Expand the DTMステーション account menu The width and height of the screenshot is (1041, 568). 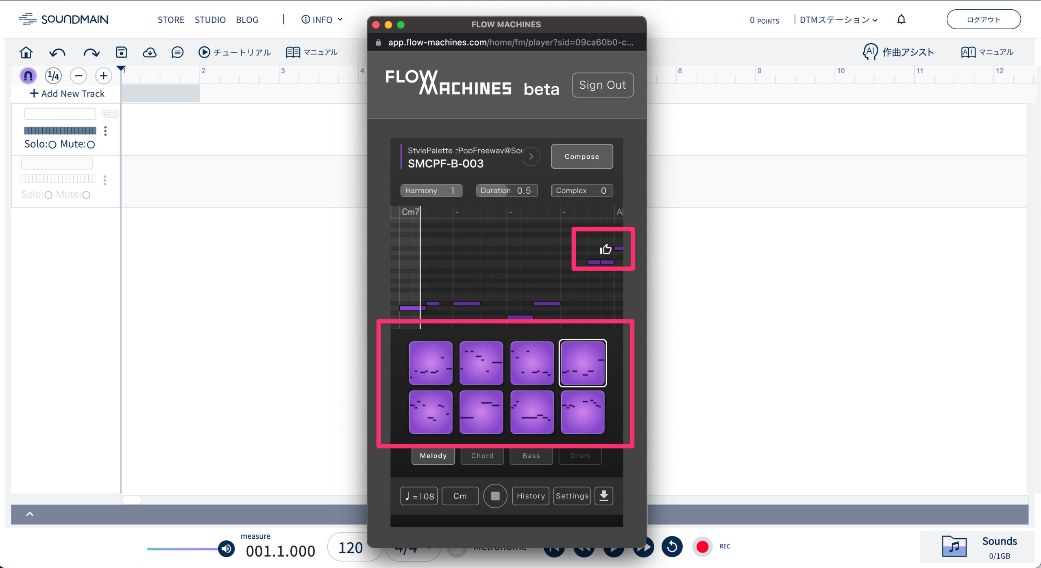pos(838,20)
